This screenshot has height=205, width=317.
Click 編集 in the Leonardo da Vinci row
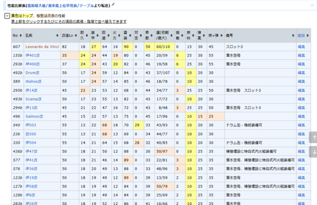click(301, 46)
